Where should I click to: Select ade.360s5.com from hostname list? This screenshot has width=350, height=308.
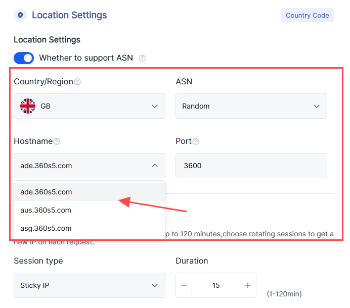pyautogui.click(x=46, y=192)
